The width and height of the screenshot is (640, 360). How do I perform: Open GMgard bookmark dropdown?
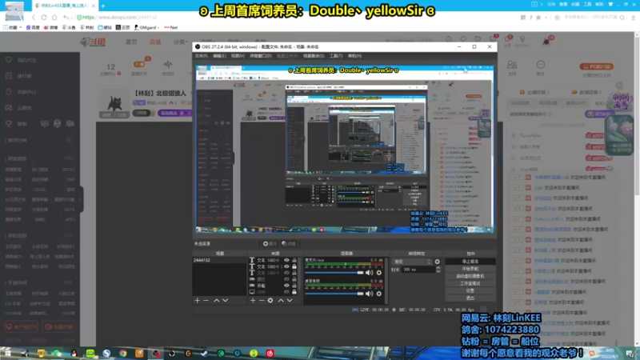click(x=146, y=27)
